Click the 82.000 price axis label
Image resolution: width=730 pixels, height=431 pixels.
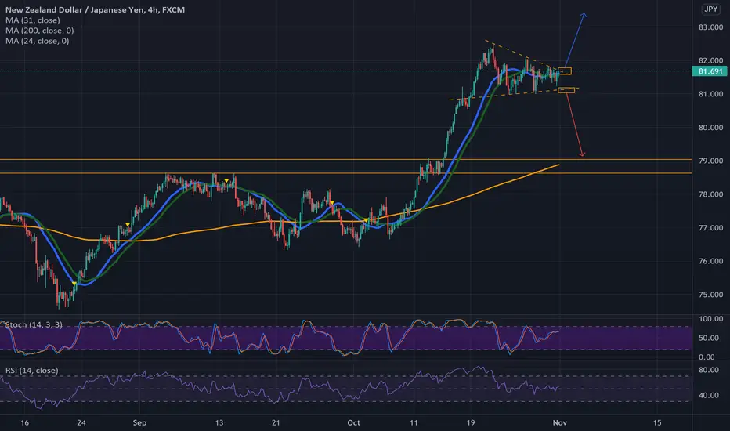point(710,60)
